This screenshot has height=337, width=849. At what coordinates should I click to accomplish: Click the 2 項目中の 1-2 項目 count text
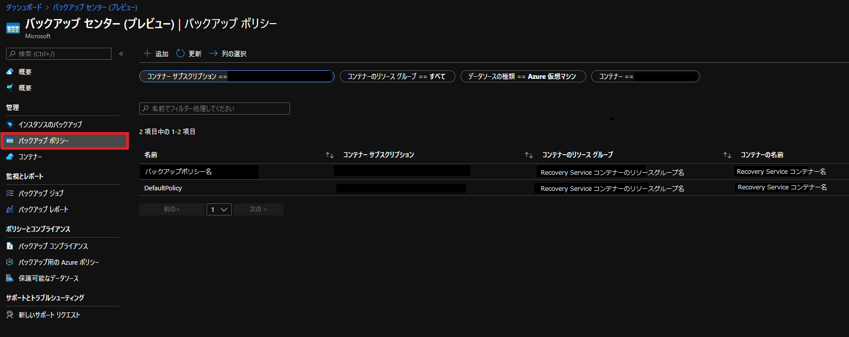click(x=167, y=132)
